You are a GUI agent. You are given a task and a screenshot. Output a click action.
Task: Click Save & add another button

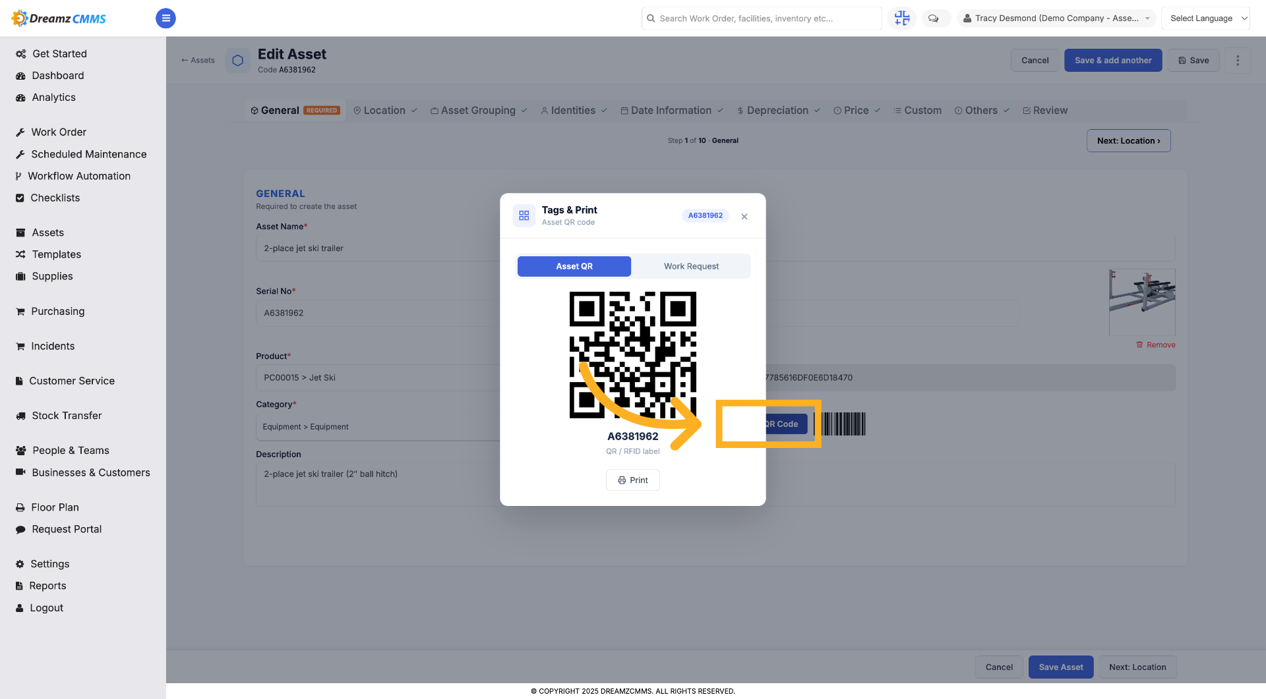click(1113, 61)
